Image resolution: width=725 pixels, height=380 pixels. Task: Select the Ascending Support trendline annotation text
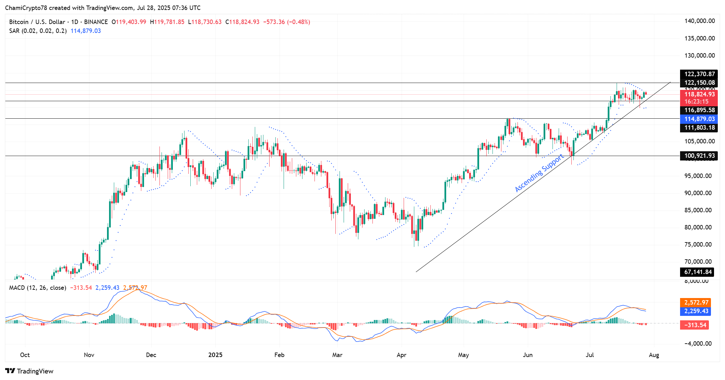[539, 173]
